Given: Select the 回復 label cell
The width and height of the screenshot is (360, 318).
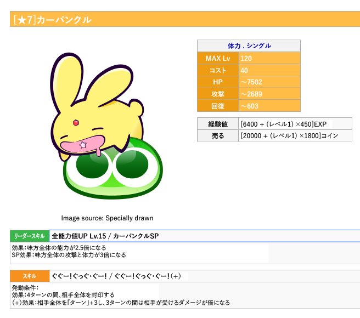Looking at the screenshot, I should 218,106.
